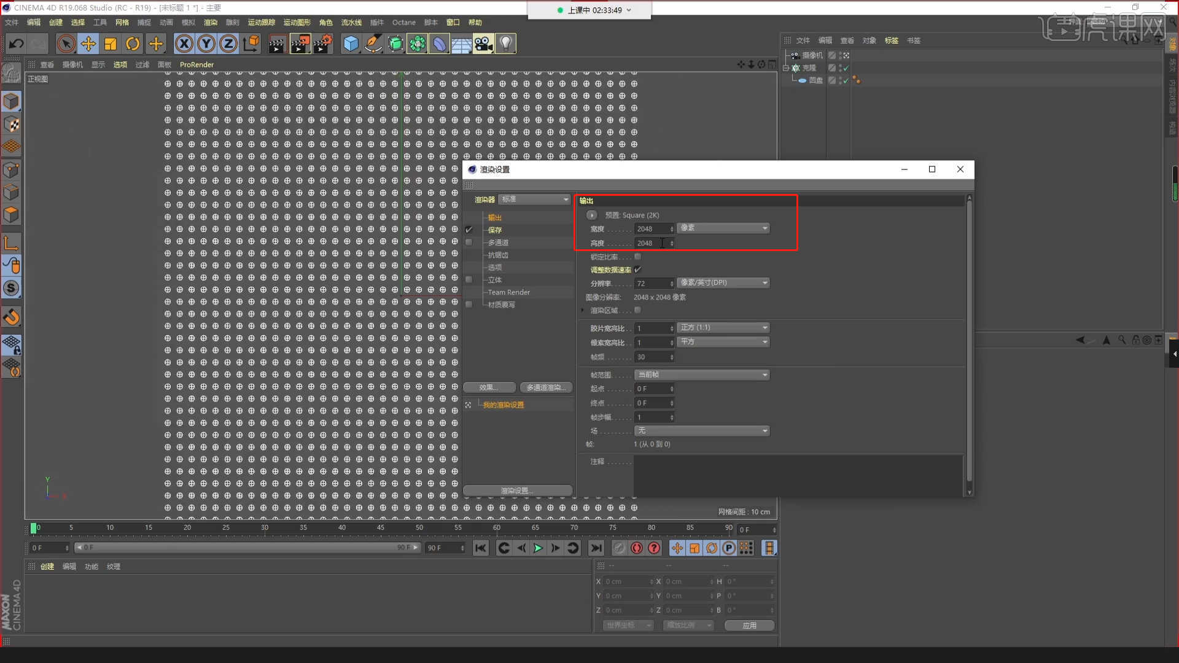
Task: Expand the Render Region disclosure triangle
Action: pyautogui.click(x=583, y=310)
